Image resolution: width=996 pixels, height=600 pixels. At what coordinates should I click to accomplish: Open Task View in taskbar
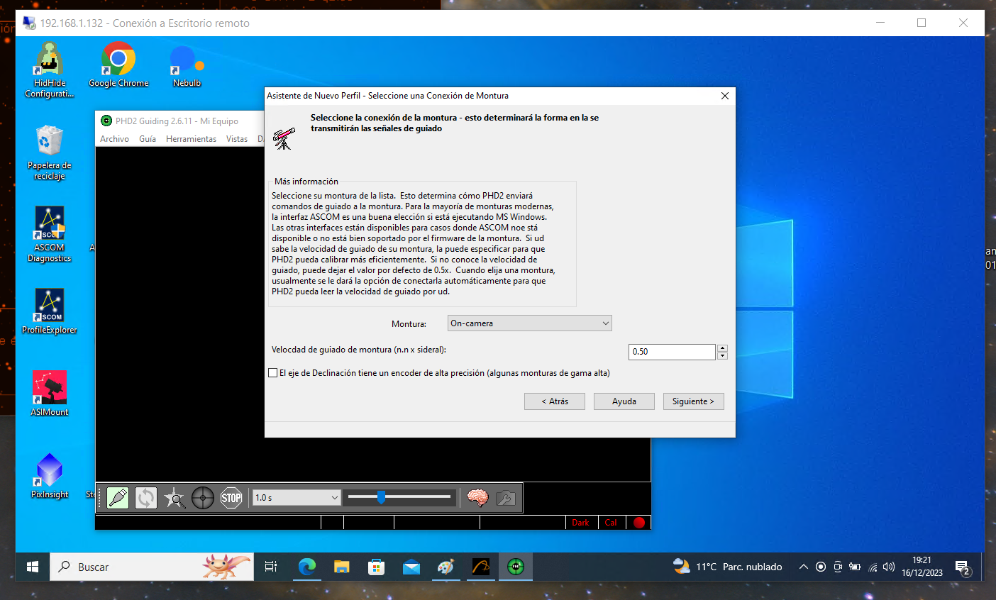pyautogui.click(x=271, y=567)
